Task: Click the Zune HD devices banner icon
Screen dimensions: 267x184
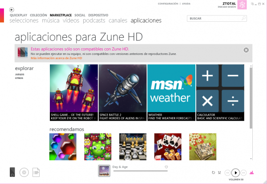Action: [23, 52]
